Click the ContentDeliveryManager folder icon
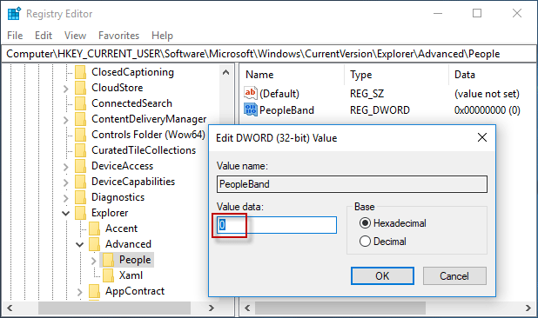538x318 pixels. (81, 119)
